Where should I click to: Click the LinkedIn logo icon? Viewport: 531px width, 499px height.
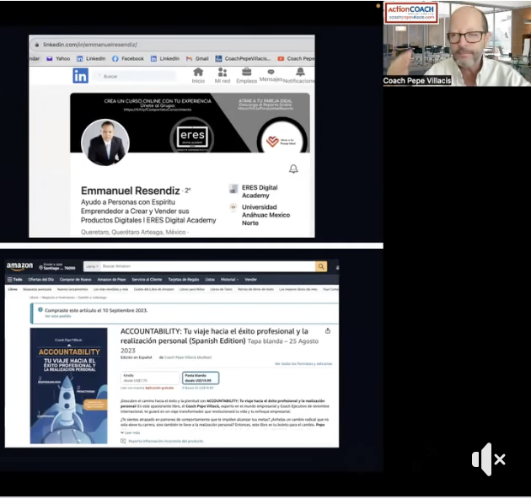click(x=81, y=76)
